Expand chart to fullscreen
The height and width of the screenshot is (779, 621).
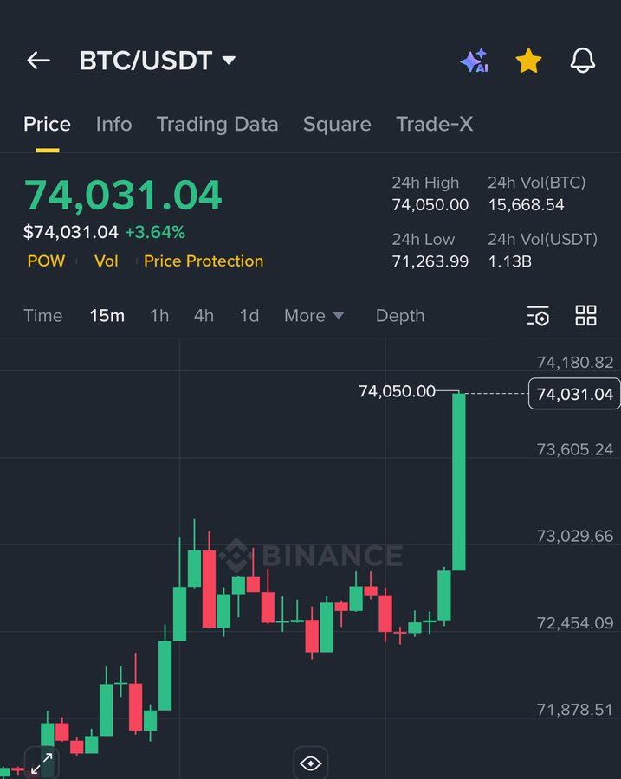(41, 763)
